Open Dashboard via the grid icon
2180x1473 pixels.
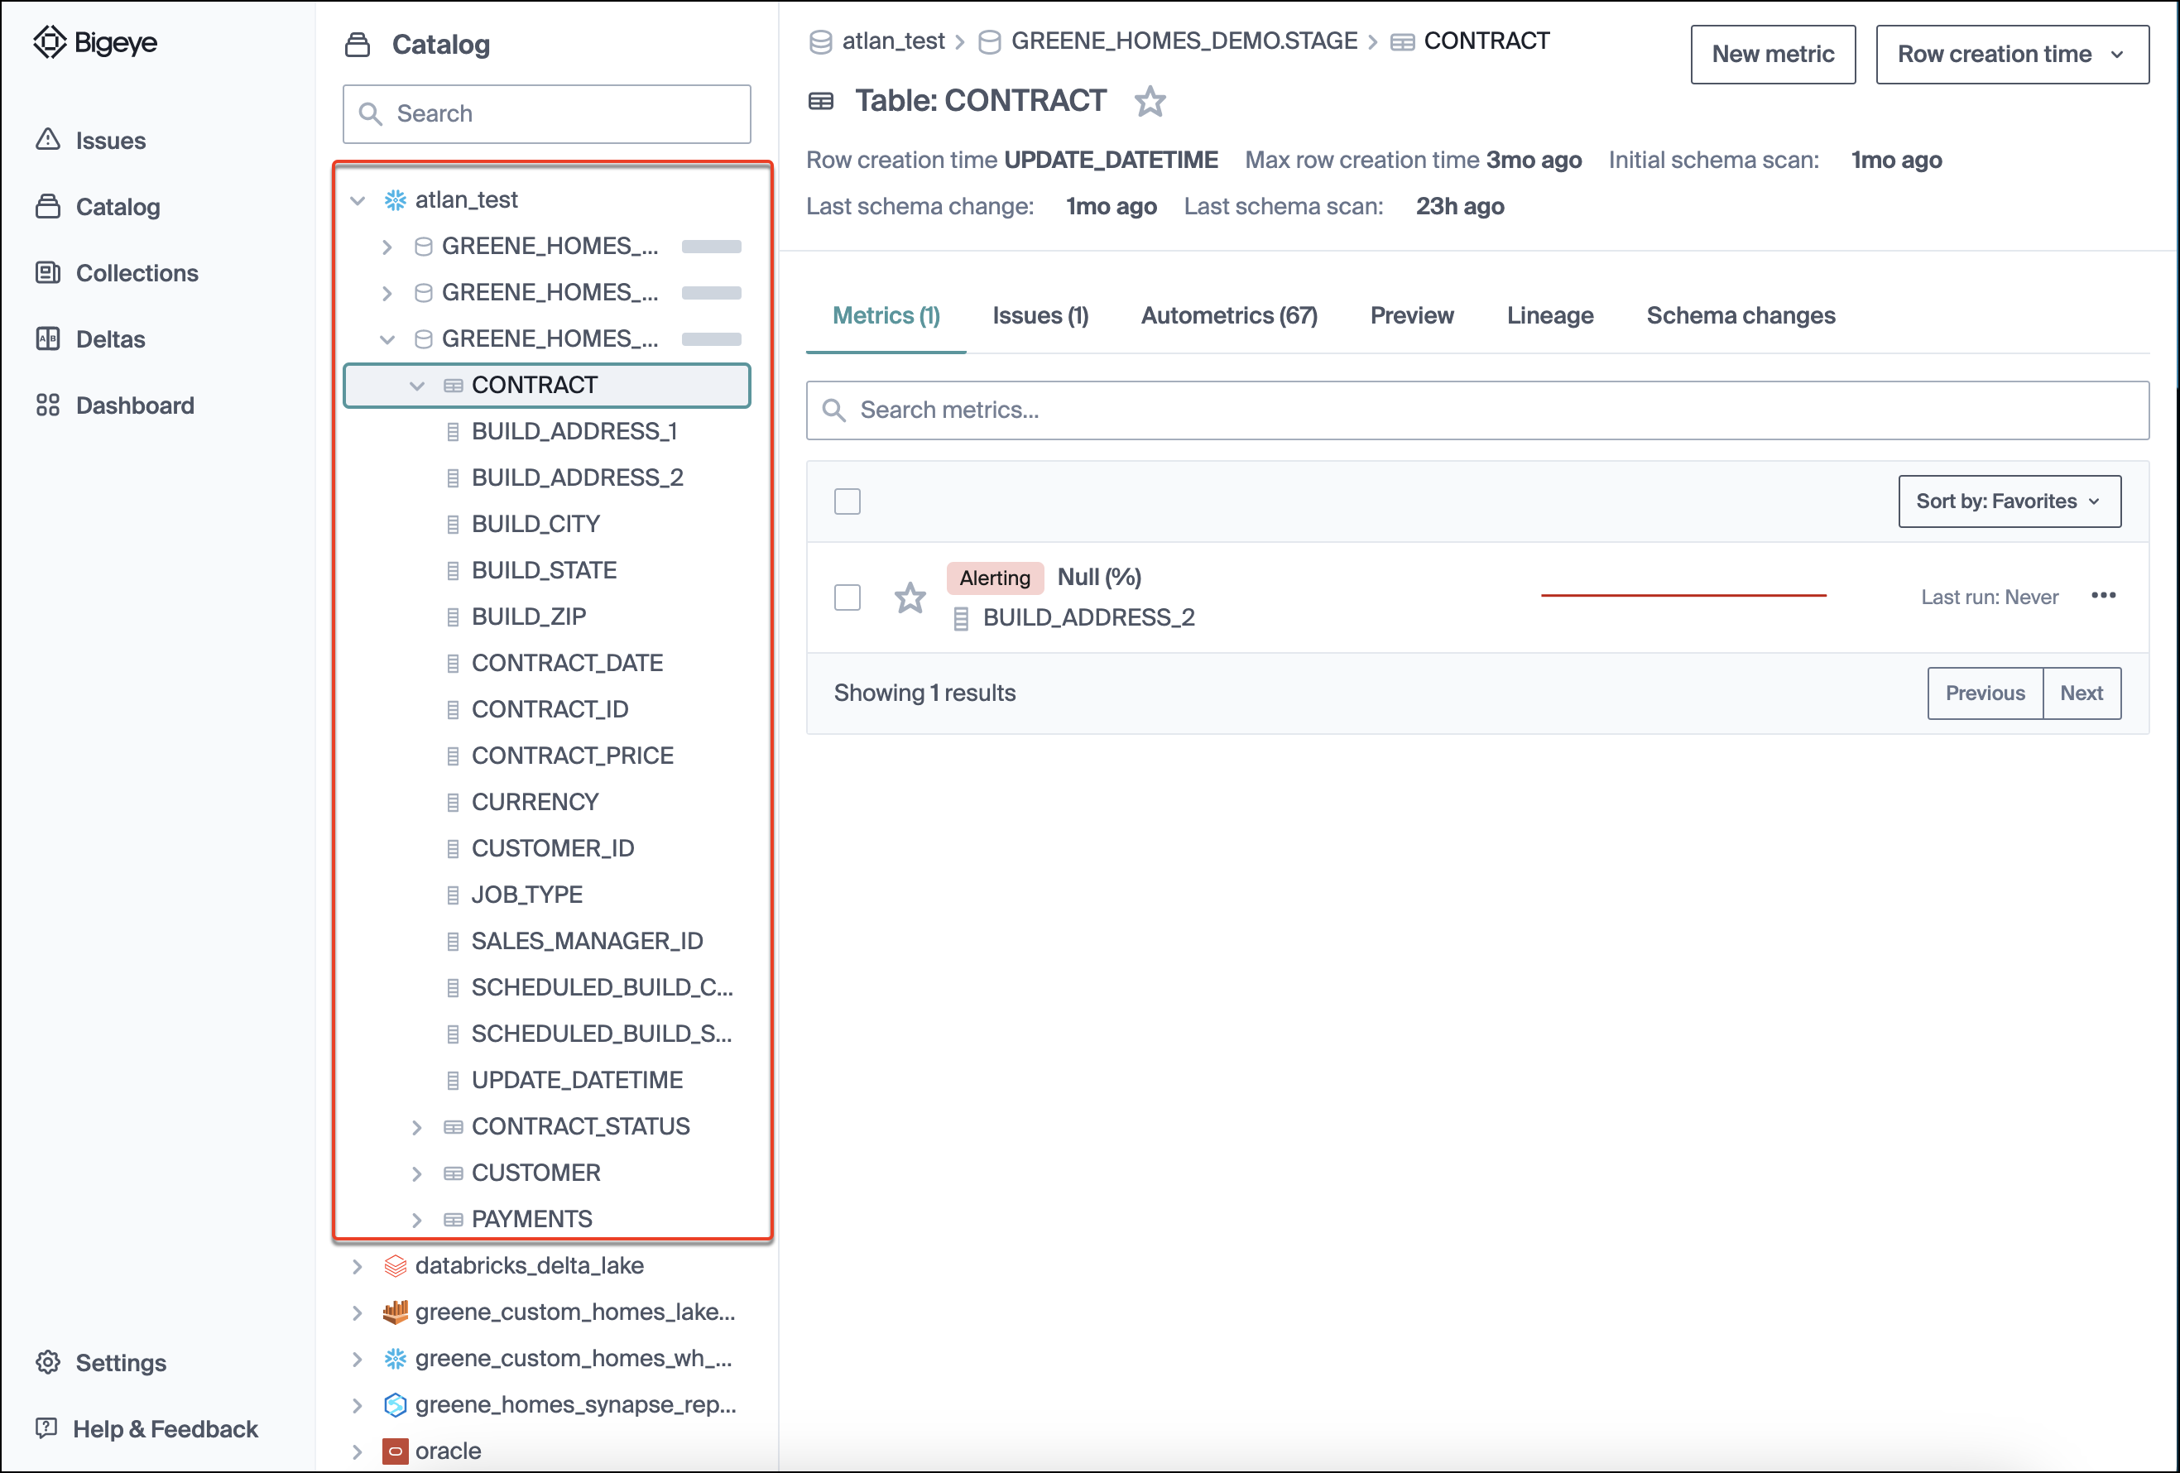(48, 405)
